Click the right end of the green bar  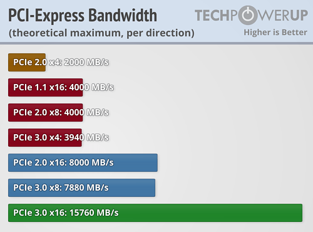[x=300, y=213]
